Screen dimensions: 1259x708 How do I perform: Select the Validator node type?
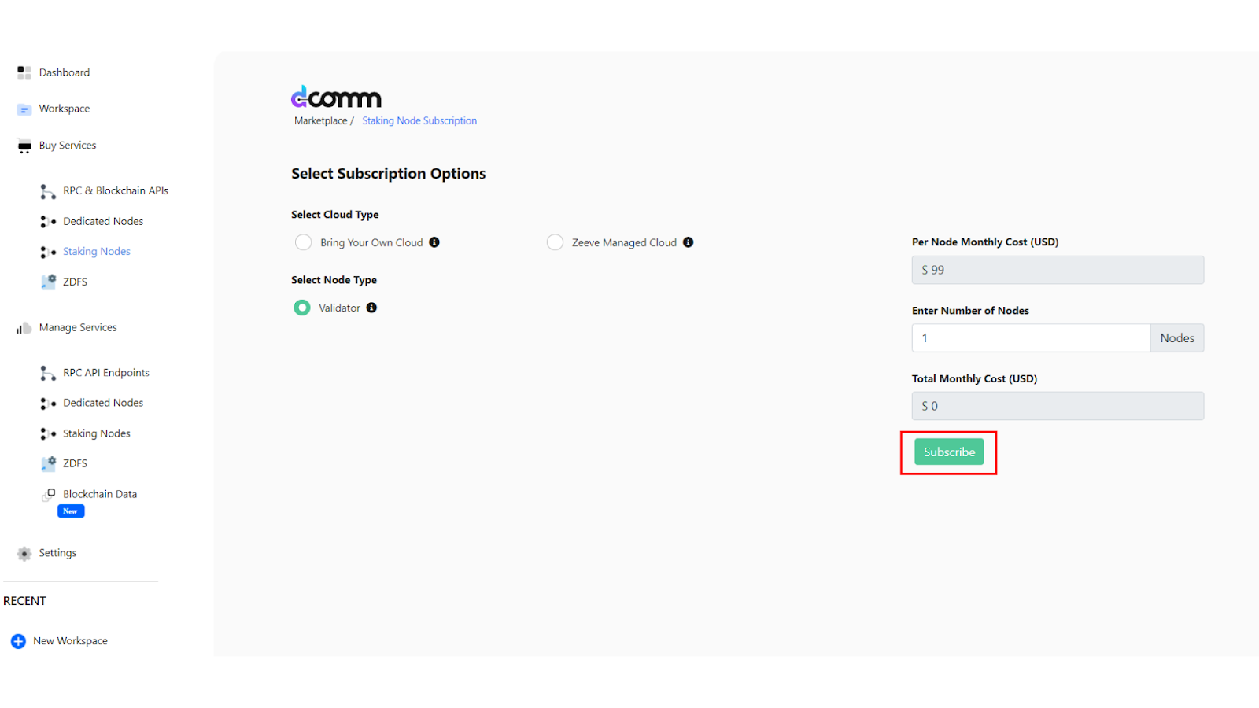tap(301, 307)
